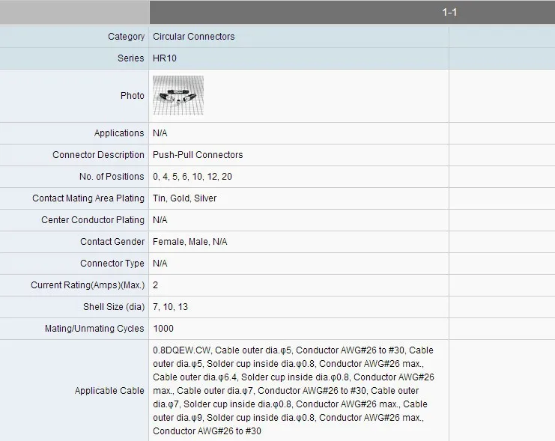The image size is (555, 441).
Task: Click the Applications label
Action: click(119, 133)
